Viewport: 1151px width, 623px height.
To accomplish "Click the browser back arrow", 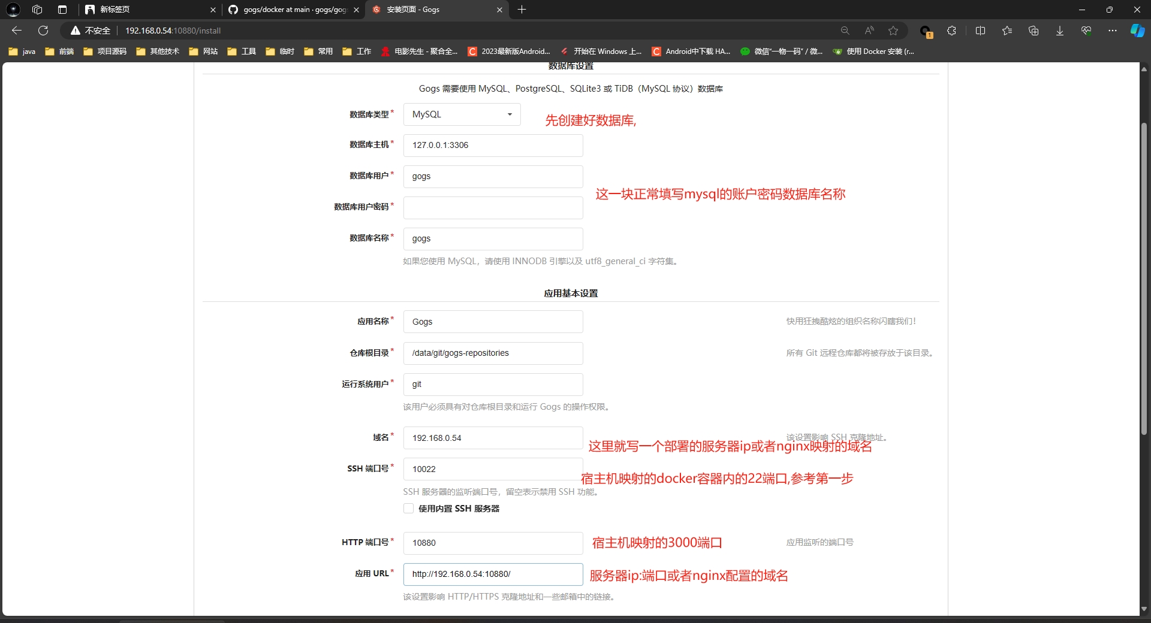I will [x=17, y=31].
